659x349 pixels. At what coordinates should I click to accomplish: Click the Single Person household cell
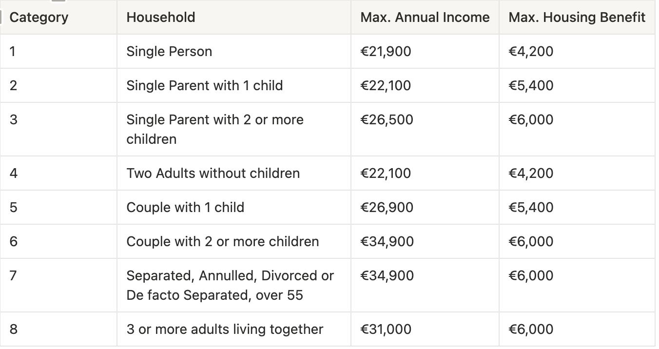click(234, 51)
